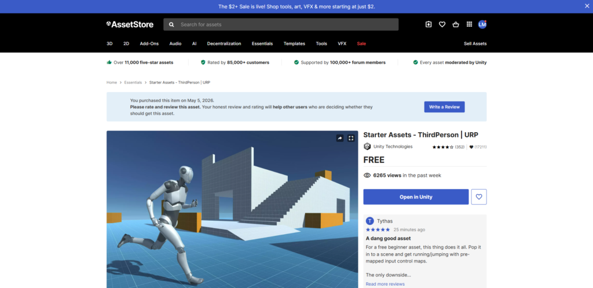Image resolution: width=593 pixels, height=288 pixels.
Task: Click the Tythas reviewer name
Action: coord(385,221)
